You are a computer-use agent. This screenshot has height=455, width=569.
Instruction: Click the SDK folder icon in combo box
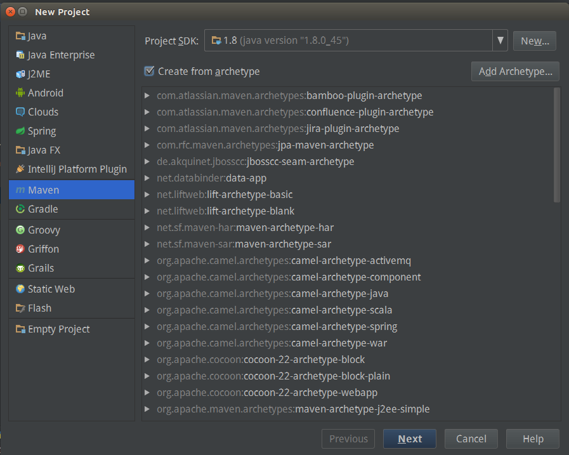pyautogui.click(x=216, y=41)
